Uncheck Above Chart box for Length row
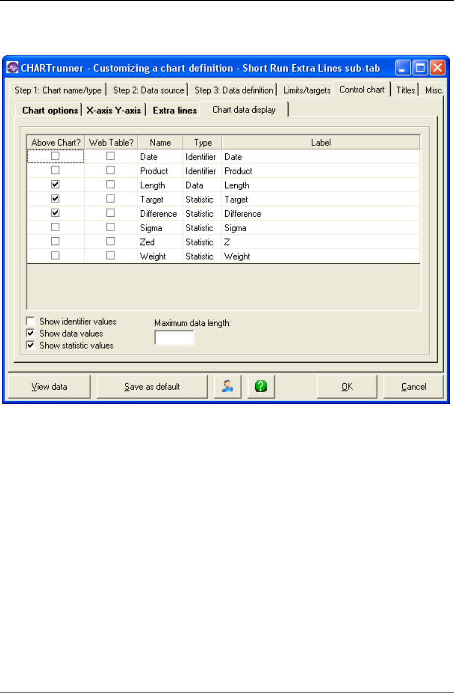 tap(55, 184)
